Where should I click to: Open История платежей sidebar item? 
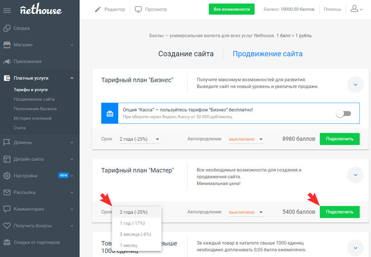point(32,118)
